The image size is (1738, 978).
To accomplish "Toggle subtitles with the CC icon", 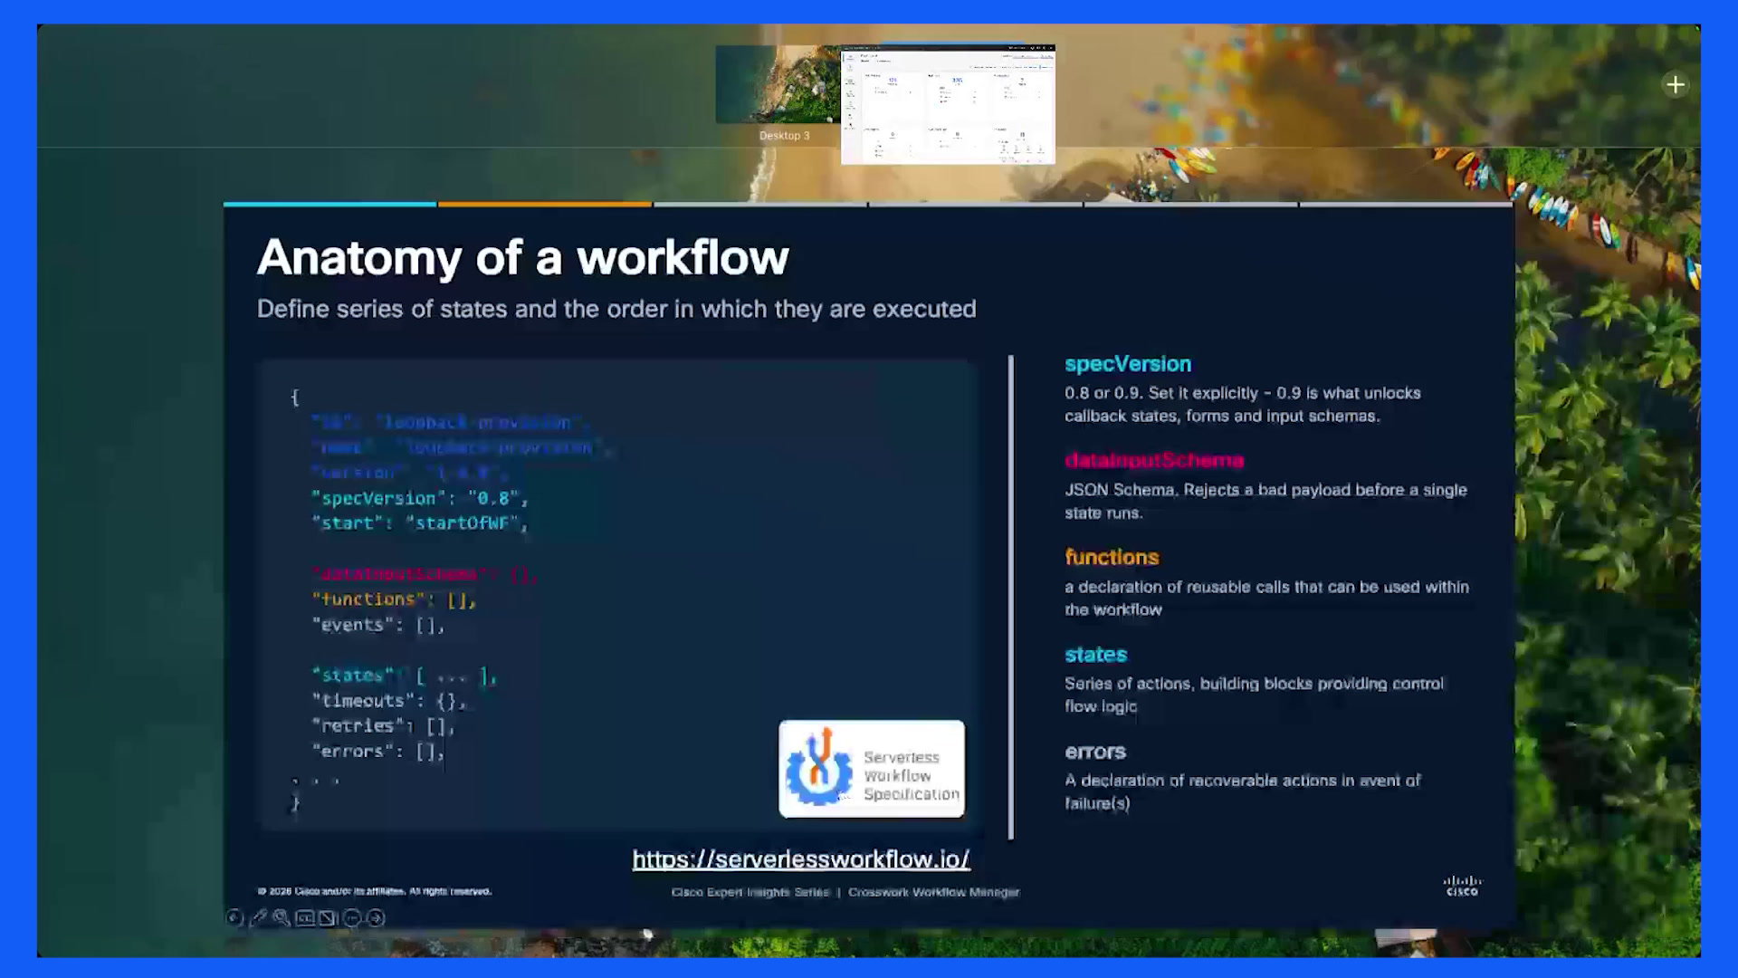I will point(305,918).
